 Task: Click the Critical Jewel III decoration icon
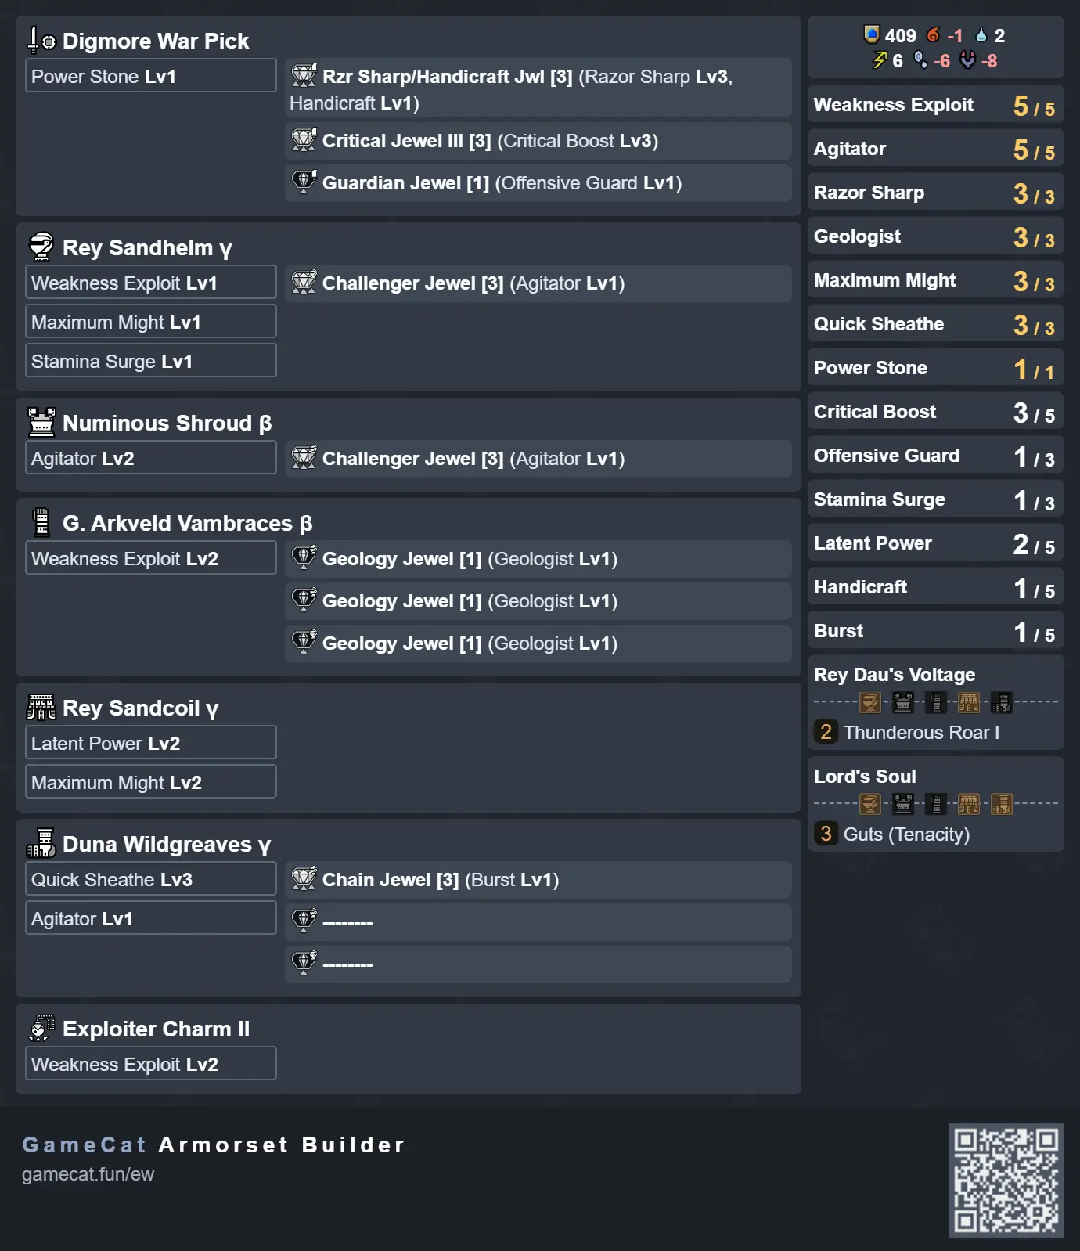tap(304, 140)
